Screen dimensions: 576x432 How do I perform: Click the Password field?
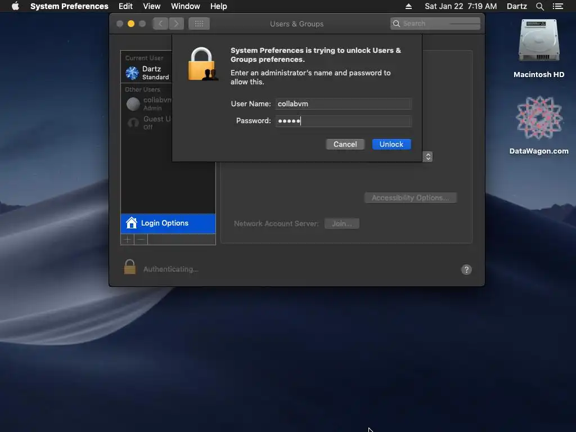tap(344, 121)
